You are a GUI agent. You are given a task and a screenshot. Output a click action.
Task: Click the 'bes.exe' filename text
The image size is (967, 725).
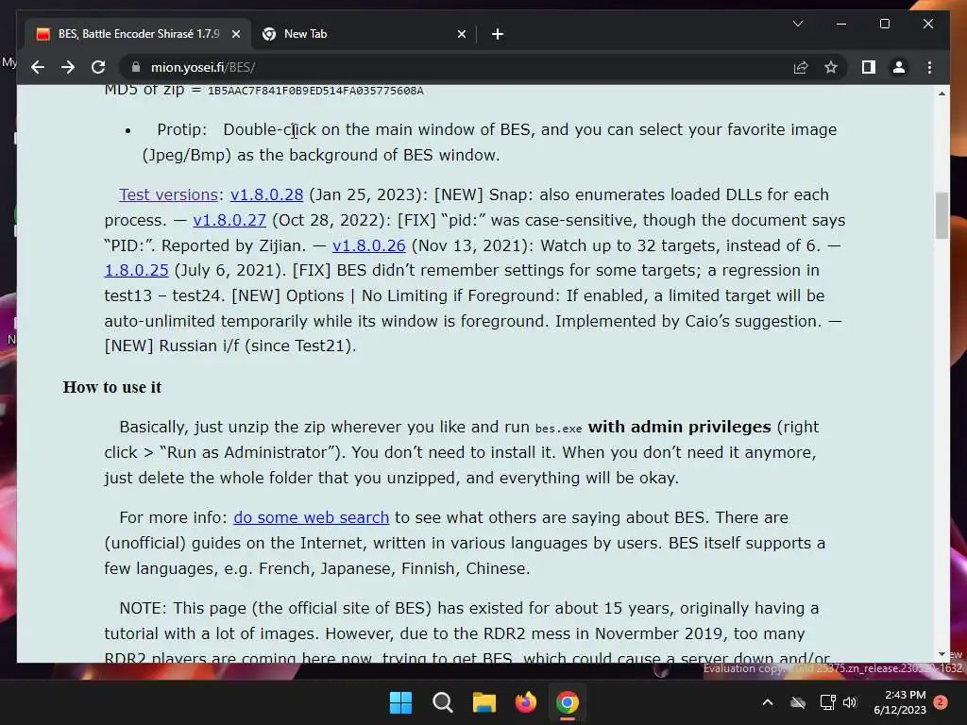(558, 429)
